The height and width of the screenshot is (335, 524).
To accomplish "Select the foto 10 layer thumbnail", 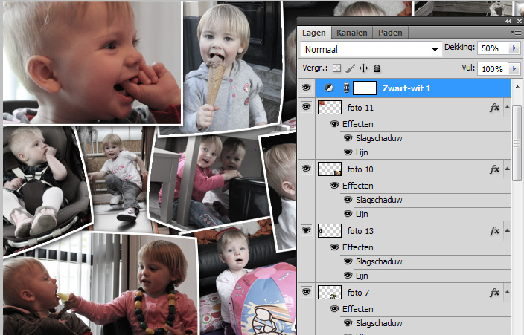I will point(330,169).
